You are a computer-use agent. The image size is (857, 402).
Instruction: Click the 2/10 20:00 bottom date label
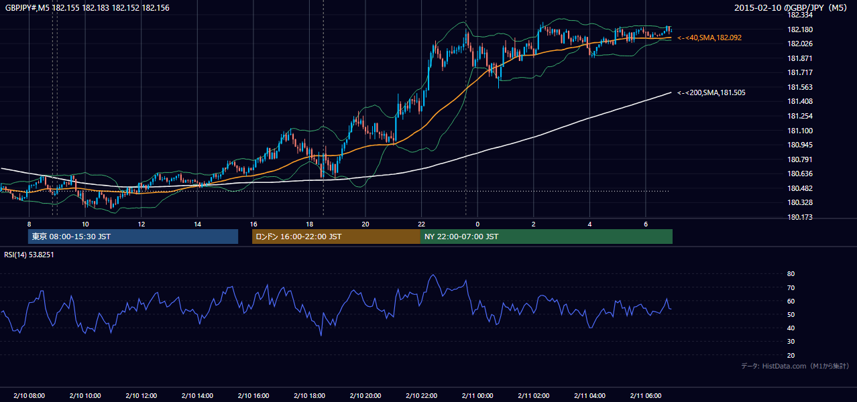(x=365, y=396)
